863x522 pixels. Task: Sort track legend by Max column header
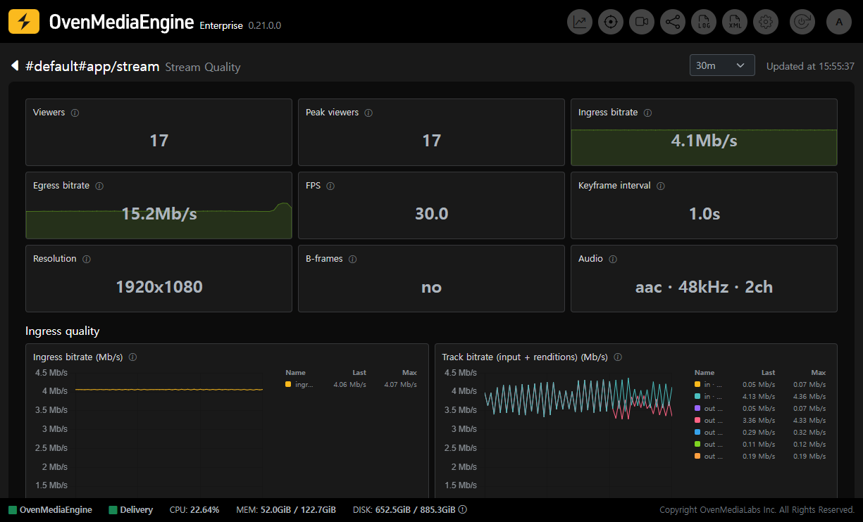click(818, 373)
